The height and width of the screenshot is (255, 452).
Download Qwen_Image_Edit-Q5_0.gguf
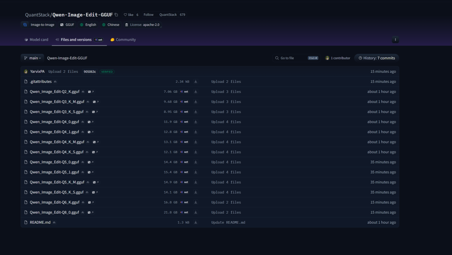point(196,162)
